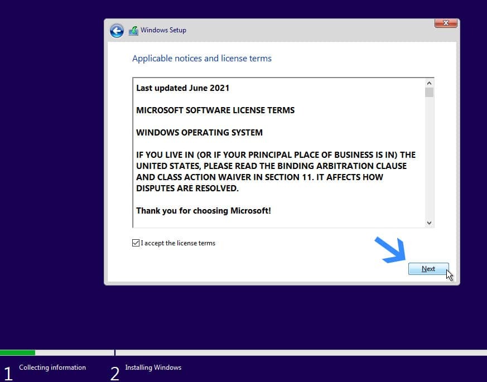Click the Windows Setup icon in title bar
This screenshot has width=487, height=382.
pos(133,31)
